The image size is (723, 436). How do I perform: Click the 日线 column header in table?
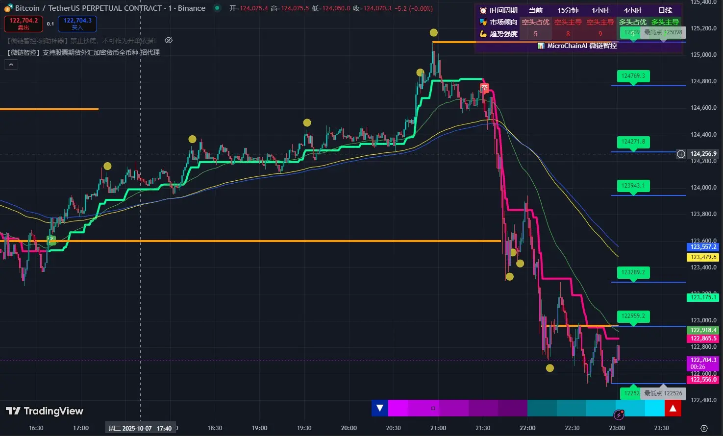click(665, 10)
